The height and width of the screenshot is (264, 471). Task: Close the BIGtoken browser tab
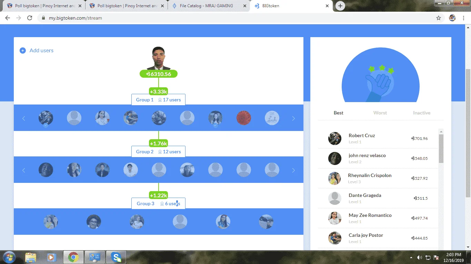pos(328,6)
